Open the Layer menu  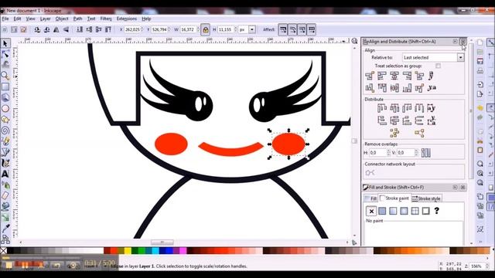click(45, 19)
